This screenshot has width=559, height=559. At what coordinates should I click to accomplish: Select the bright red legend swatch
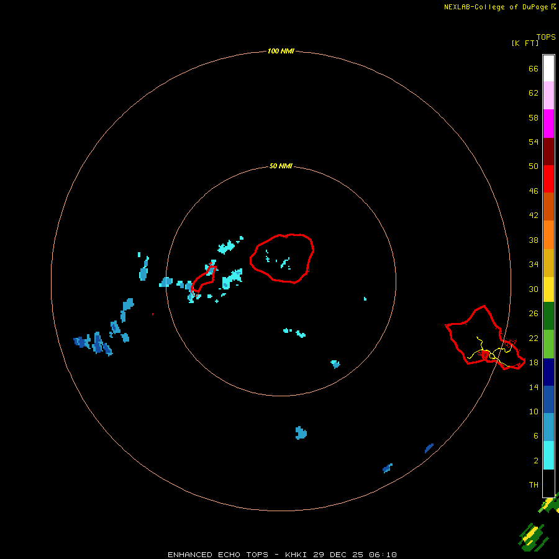pyautogui.click(x=548, y=179)
